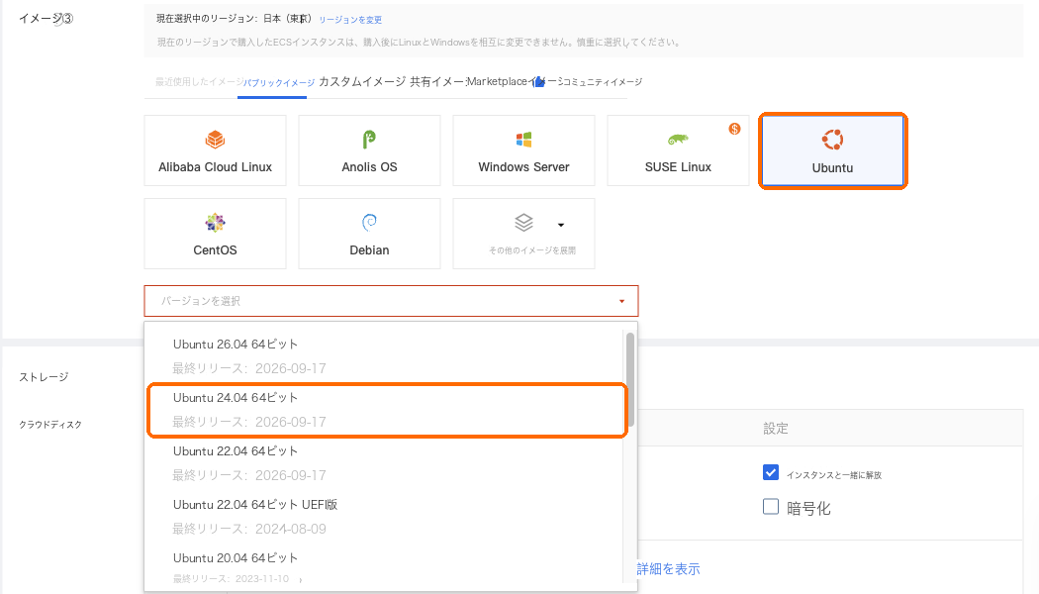Select the CentOS image card

tap(216, 234)
